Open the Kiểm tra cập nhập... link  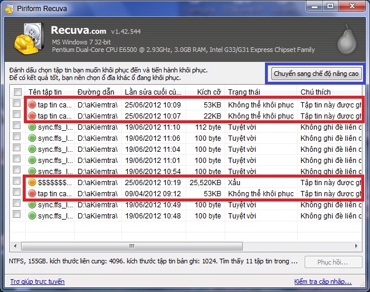click(323, 281)
